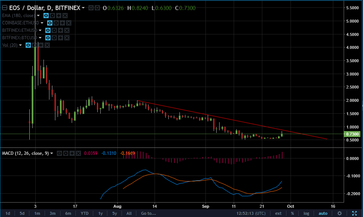Select the 5y time range

pyautogui.click(x=114, y=213)
